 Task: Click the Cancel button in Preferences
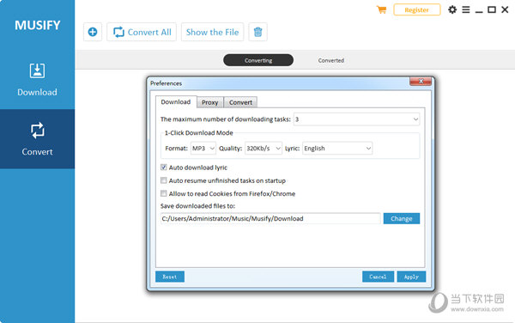pos(378,277)
